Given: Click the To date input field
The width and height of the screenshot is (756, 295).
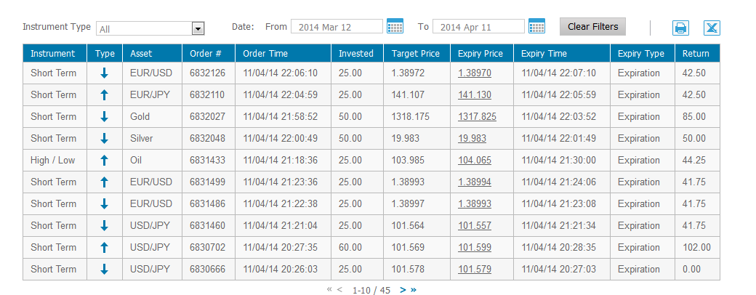Looking at the screenshot, I should pyautogui.click(x=478, y=27).
